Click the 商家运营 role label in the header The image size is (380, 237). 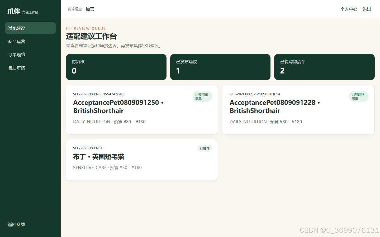75,9
